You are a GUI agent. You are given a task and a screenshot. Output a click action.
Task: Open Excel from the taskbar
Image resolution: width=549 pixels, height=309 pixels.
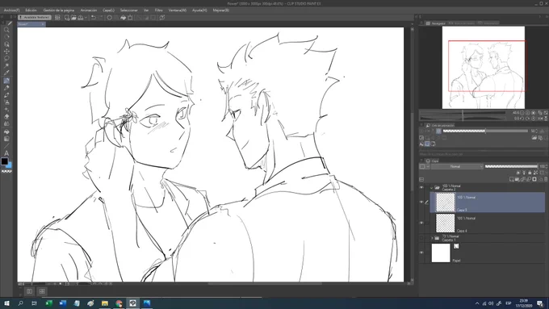click(x=48, y=303)
